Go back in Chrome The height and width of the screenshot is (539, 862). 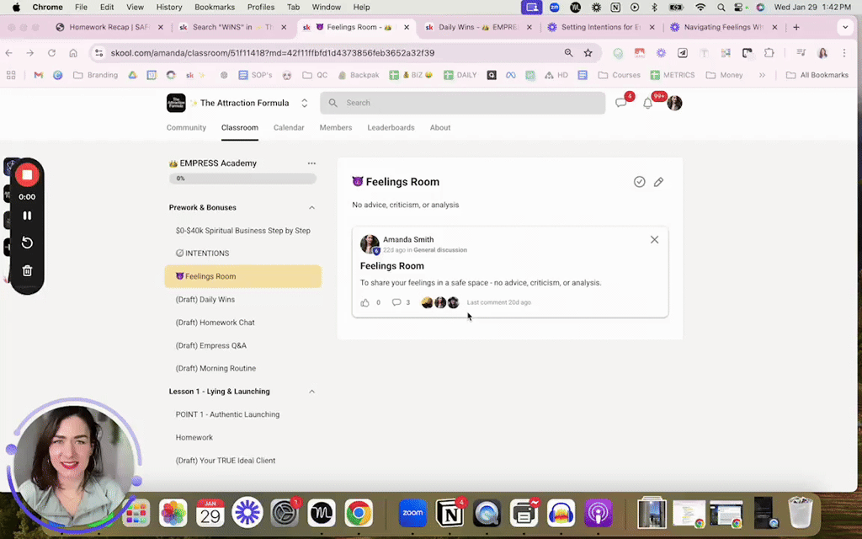tap(8, 53)
